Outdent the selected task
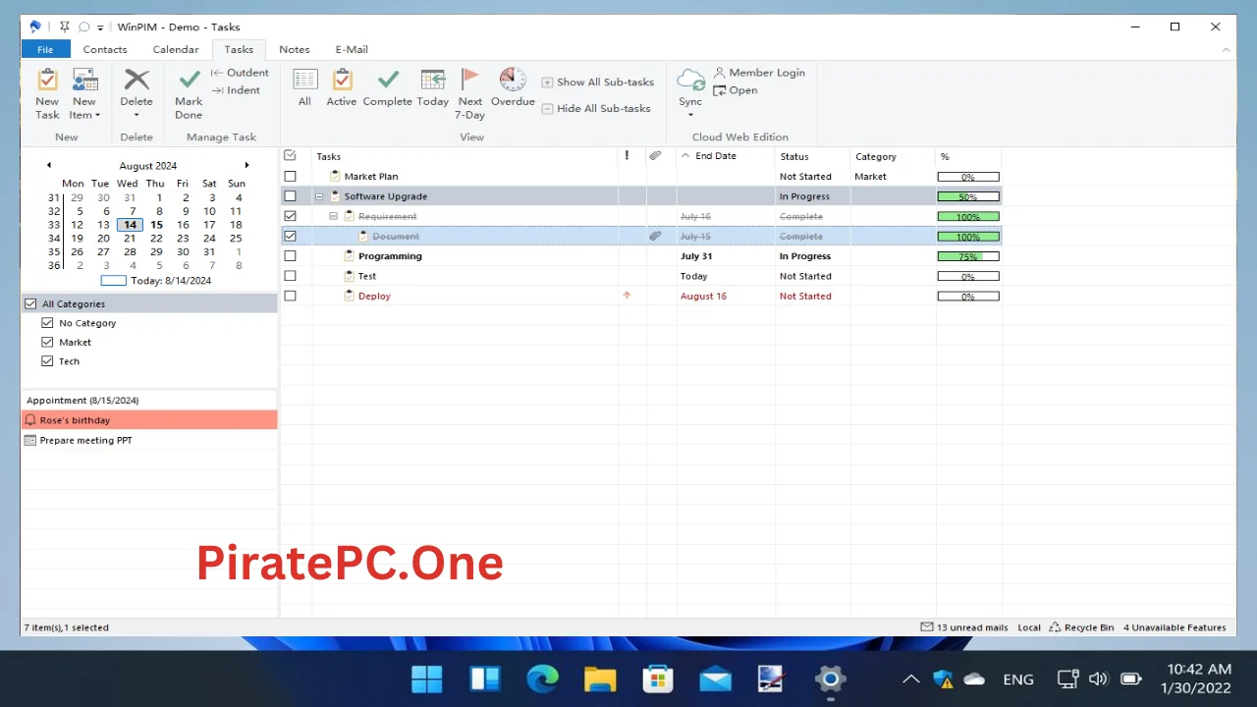The image size is (1257, 707). coord(240,73)
